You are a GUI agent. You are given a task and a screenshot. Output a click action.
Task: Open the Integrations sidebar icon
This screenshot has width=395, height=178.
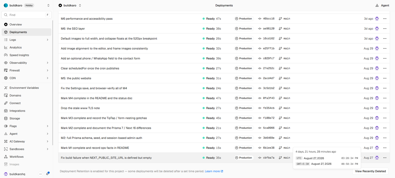pyautogui.click(x=6, y=111)
